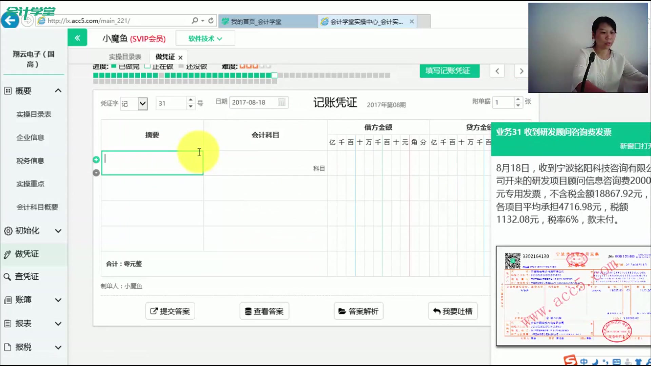The height and width of the screenshot is (366, 651).
Task: Switch to the 实操目录表 tab
Action: pos(125,57)
